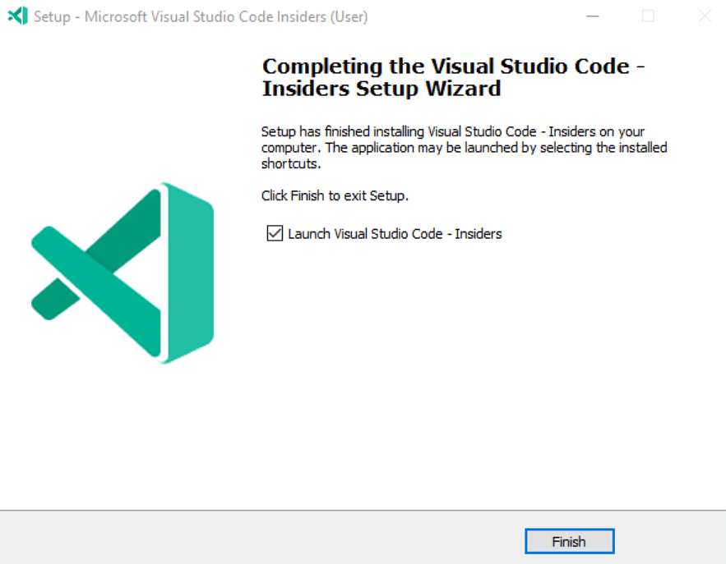726x564 pixels.
Task: Click the large VS Code Insiders logo
Action: pyautogui.click(x=123, y=273)
